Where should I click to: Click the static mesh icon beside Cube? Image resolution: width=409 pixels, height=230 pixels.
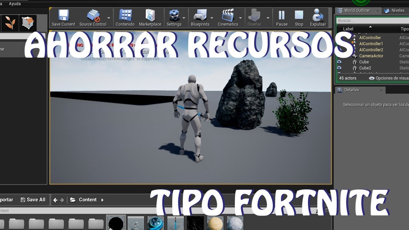click(x=354, y=62)
